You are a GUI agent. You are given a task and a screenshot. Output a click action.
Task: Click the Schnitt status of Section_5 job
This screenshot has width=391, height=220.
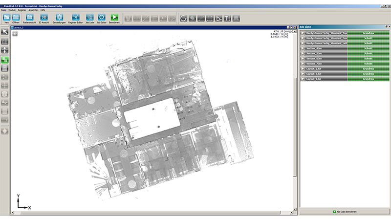[369, 53]
